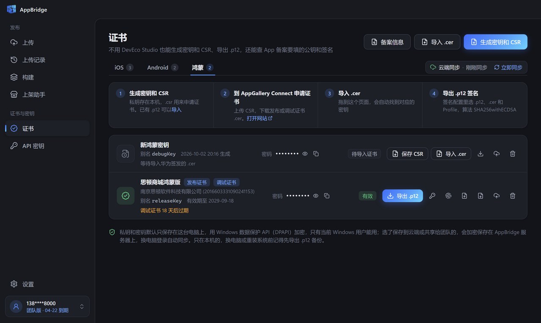The width and height of the screenshot is (541, 323).
Task: Click cloud upload icon in 新鸿蒙密钥 row
Action: tap(497, 154)
